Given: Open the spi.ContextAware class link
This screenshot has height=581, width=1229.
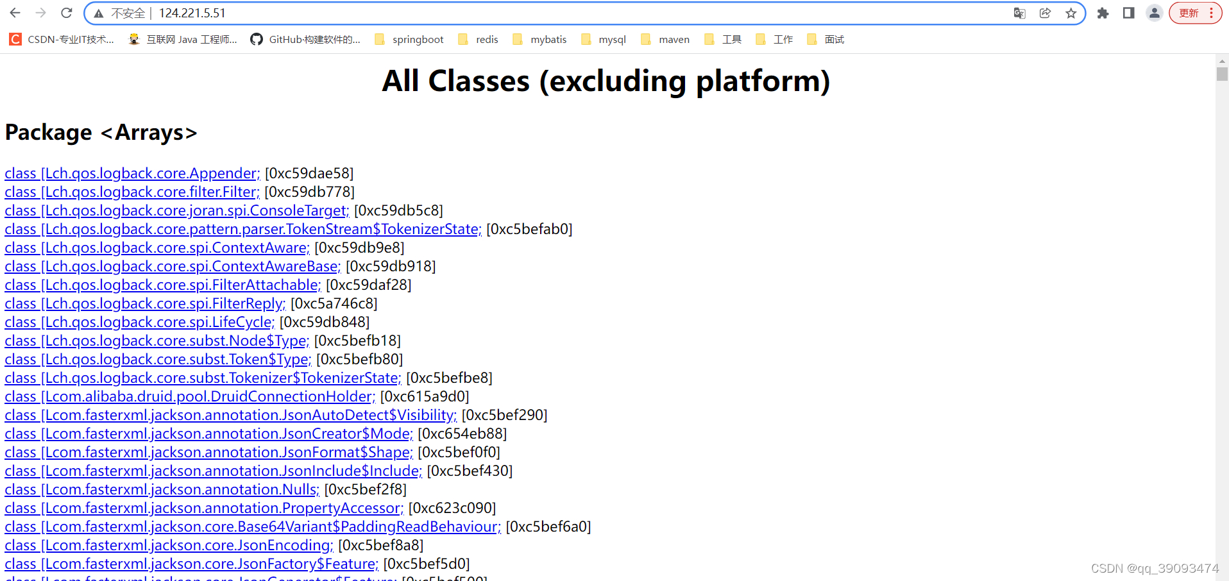Looking at the screenshot, I should pyautogui.click(x=157, y=248).
